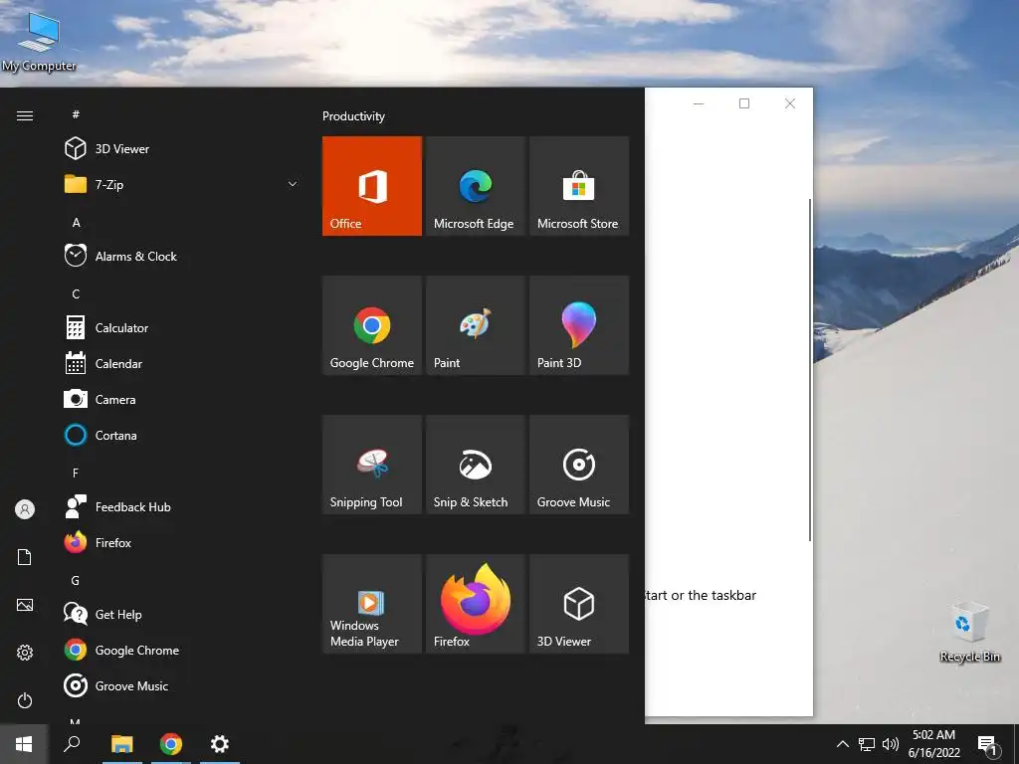The image size is (1019, 764).
Task: Open 3D Viewer in the app list
Action: pyautogui.click(x=181, y=149)
